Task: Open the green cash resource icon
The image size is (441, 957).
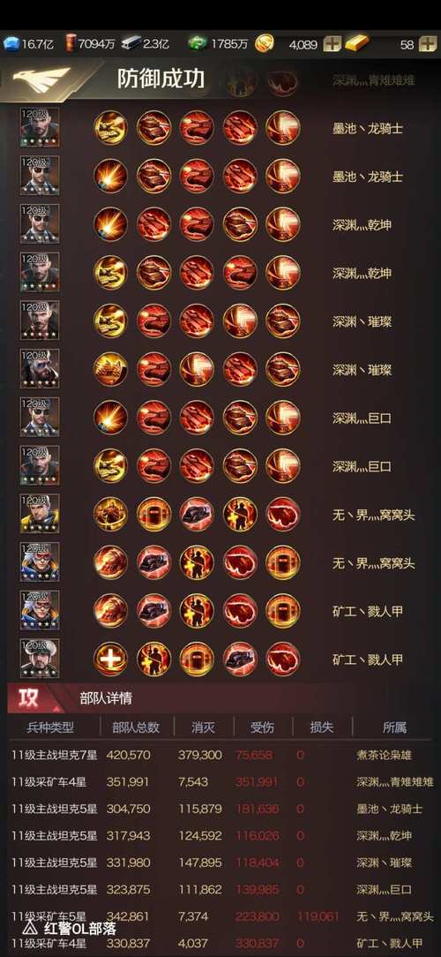Action: pos(198,44)
